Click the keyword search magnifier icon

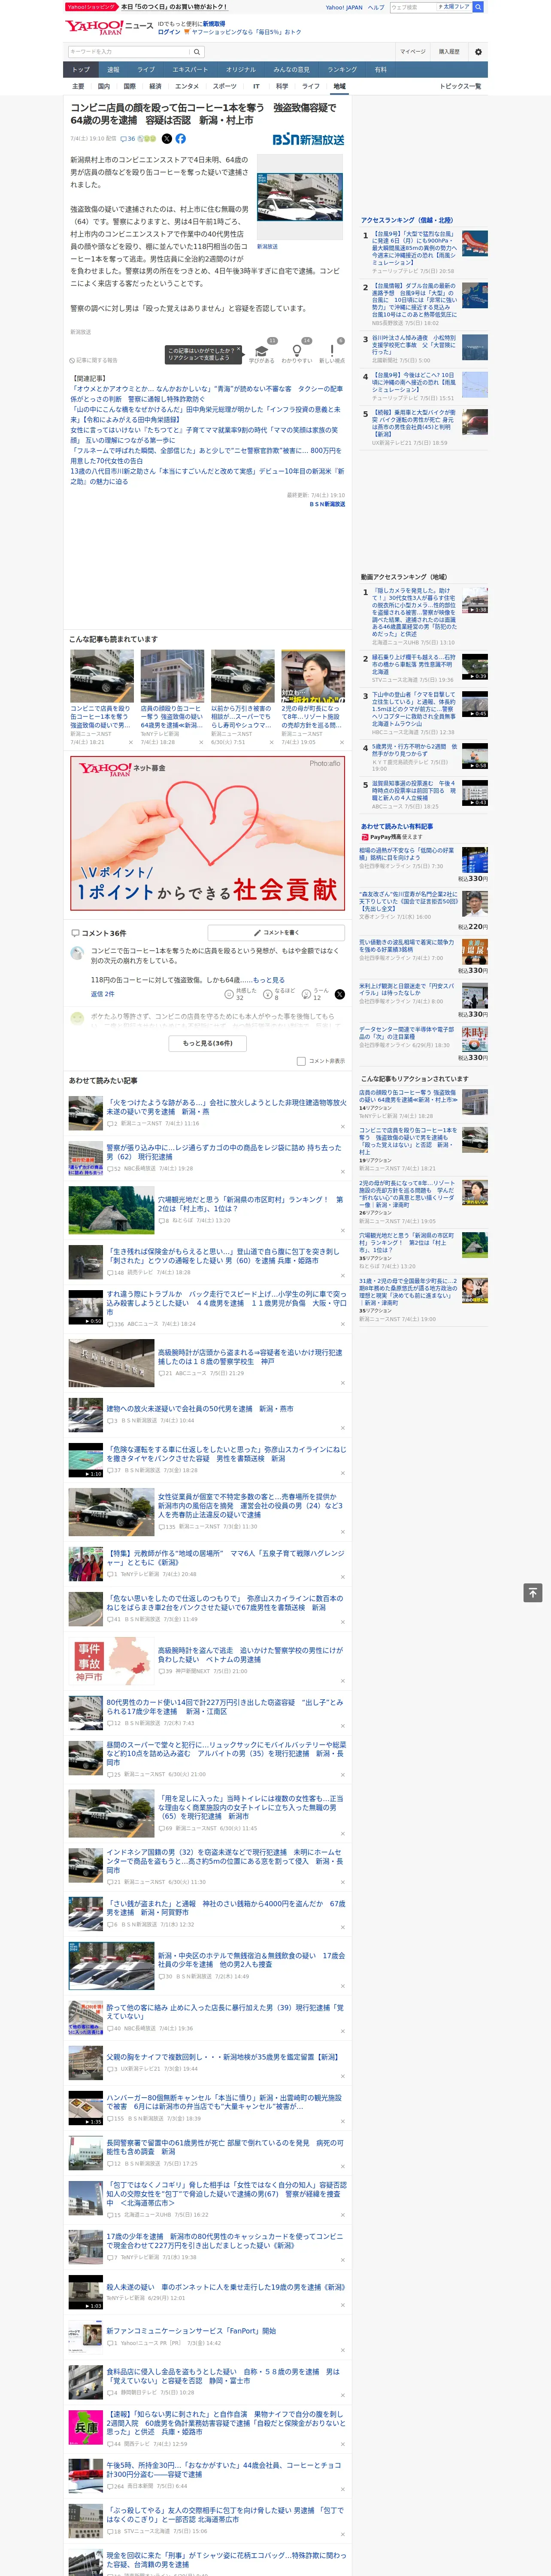[x=197, y=52]
